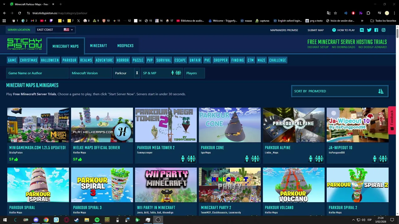
Task: Click single player icon on Parkour Mega Tower 2
Action: 183,159
